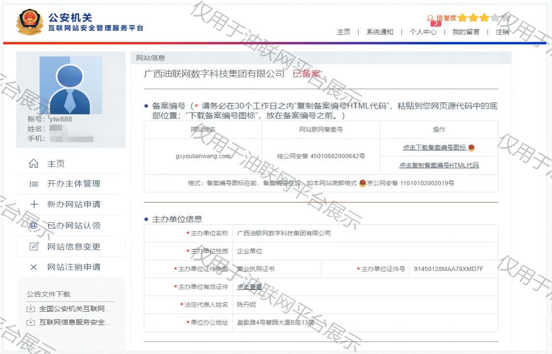Click the user avatar picture
The width and height of the screenshot is (552, 354).
click(x=71, y=86)
